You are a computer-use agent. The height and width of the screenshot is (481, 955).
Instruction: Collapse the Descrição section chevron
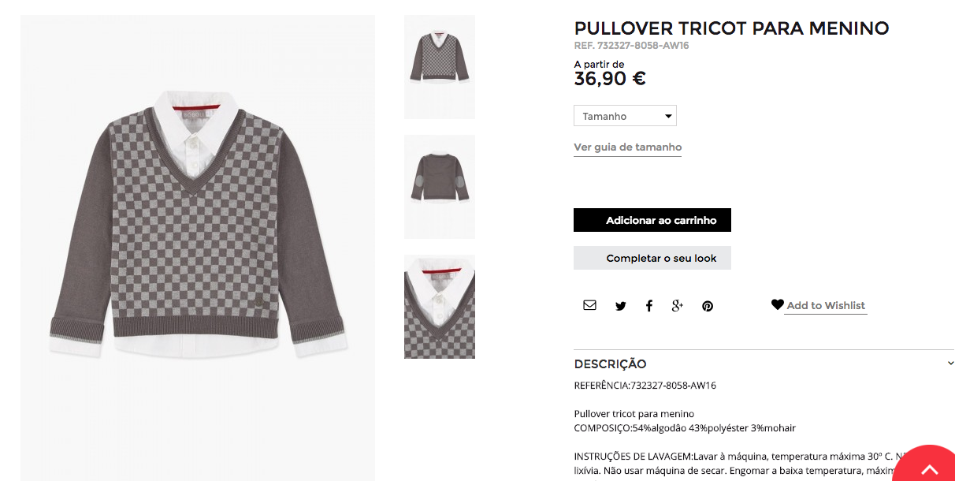pyautogui.click(x=950, y=364)
